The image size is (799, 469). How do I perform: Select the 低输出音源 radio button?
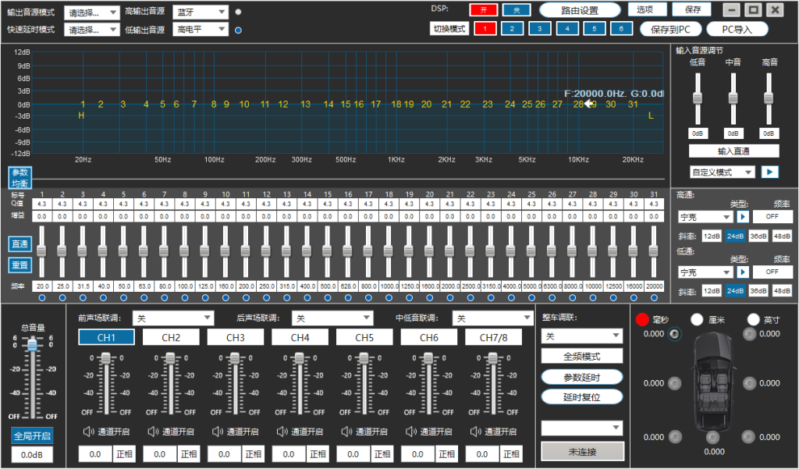(238, 30)
